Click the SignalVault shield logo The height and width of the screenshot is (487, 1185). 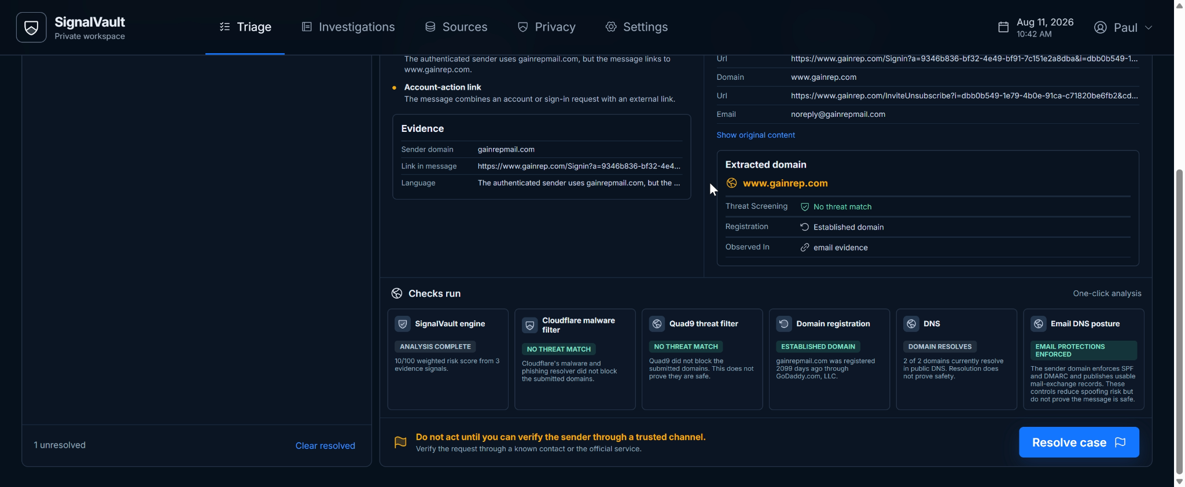(31, 27)
